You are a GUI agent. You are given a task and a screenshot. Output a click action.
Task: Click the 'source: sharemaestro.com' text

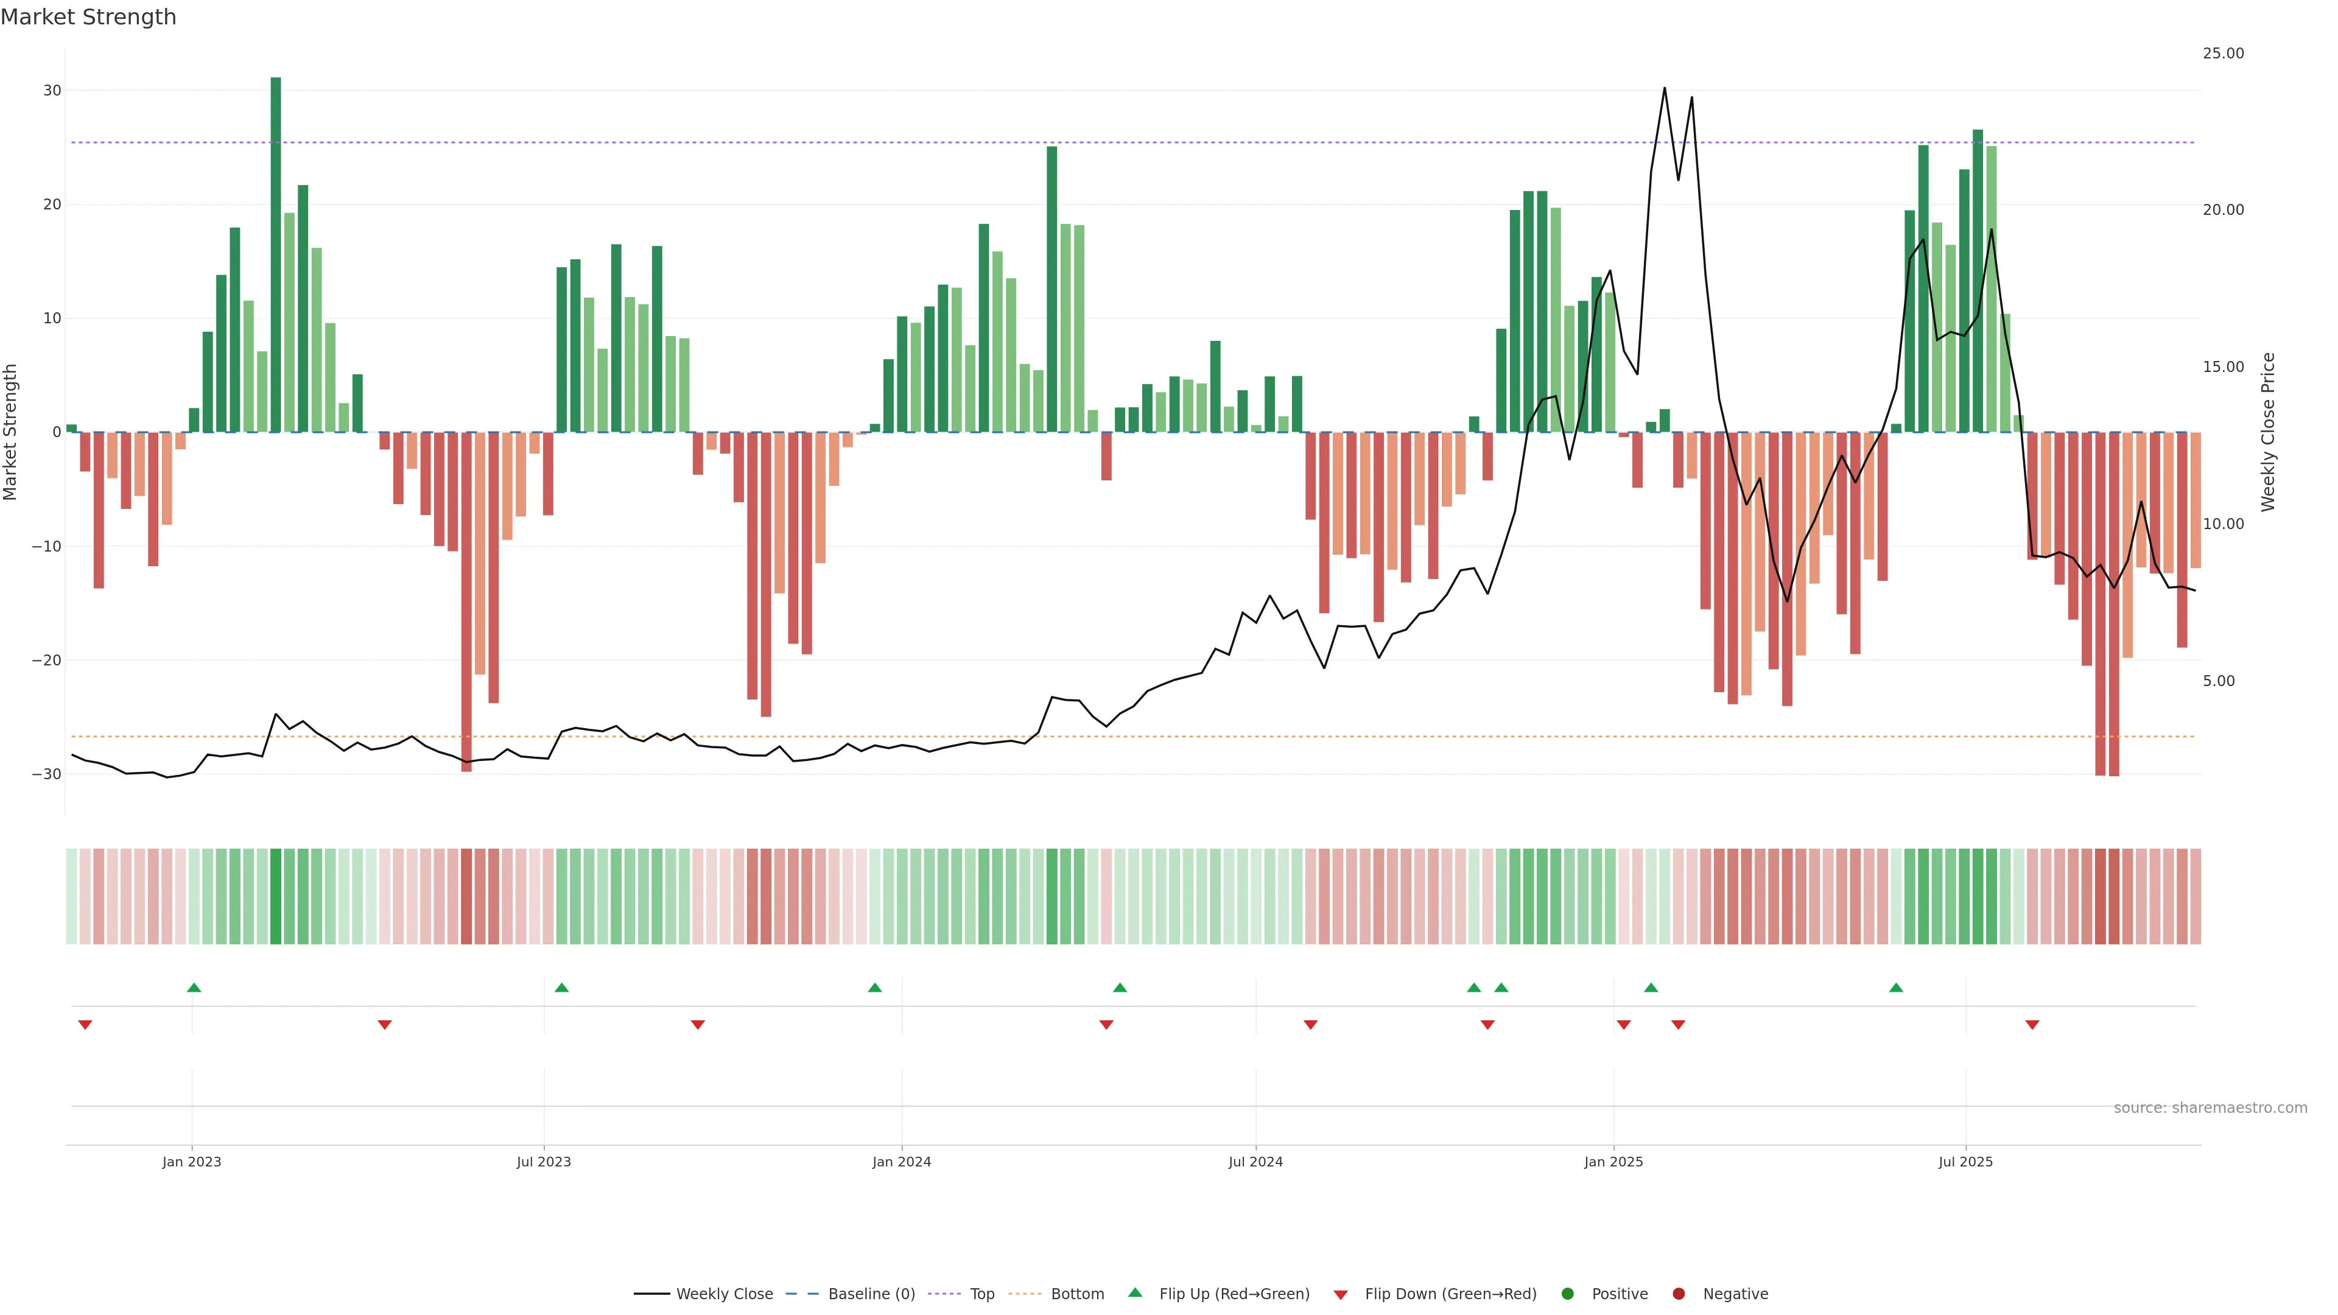(x=2210, y=1107)
